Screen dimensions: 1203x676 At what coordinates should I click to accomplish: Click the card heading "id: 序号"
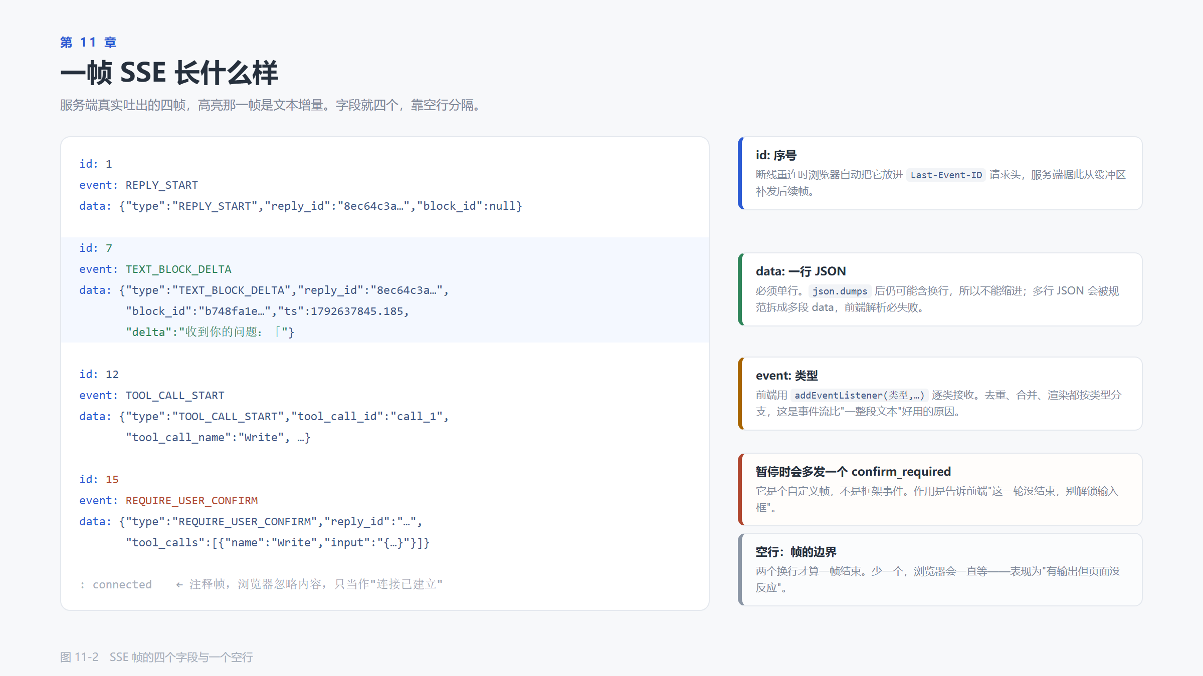(776, 155)
